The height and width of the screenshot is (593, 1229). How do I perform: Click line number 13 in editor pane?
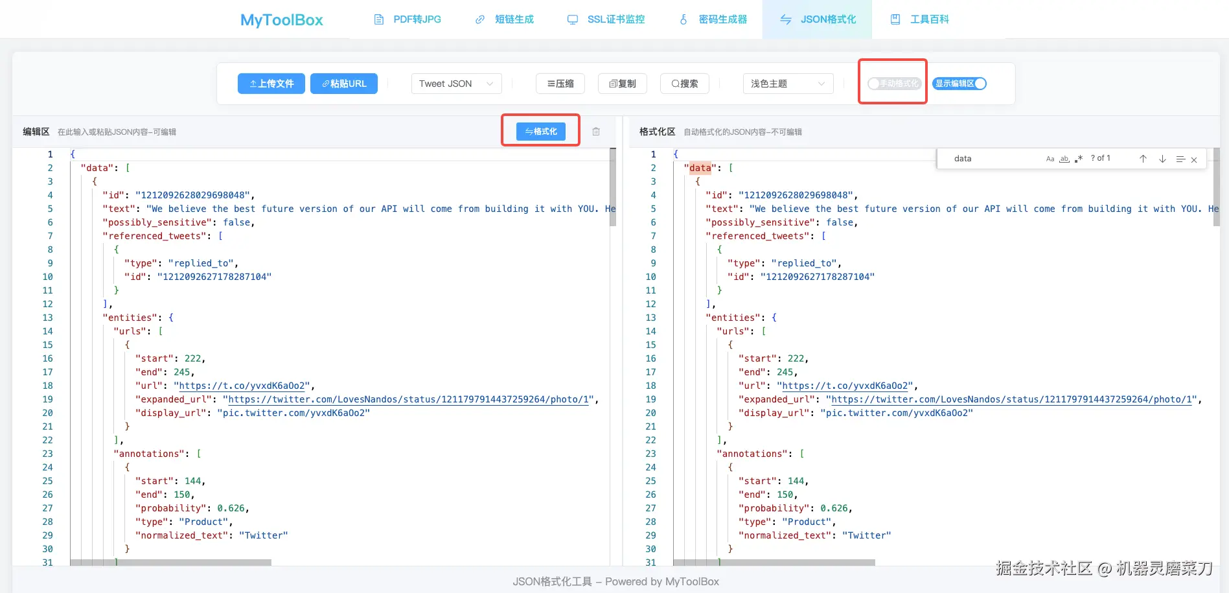pos(47,318)
